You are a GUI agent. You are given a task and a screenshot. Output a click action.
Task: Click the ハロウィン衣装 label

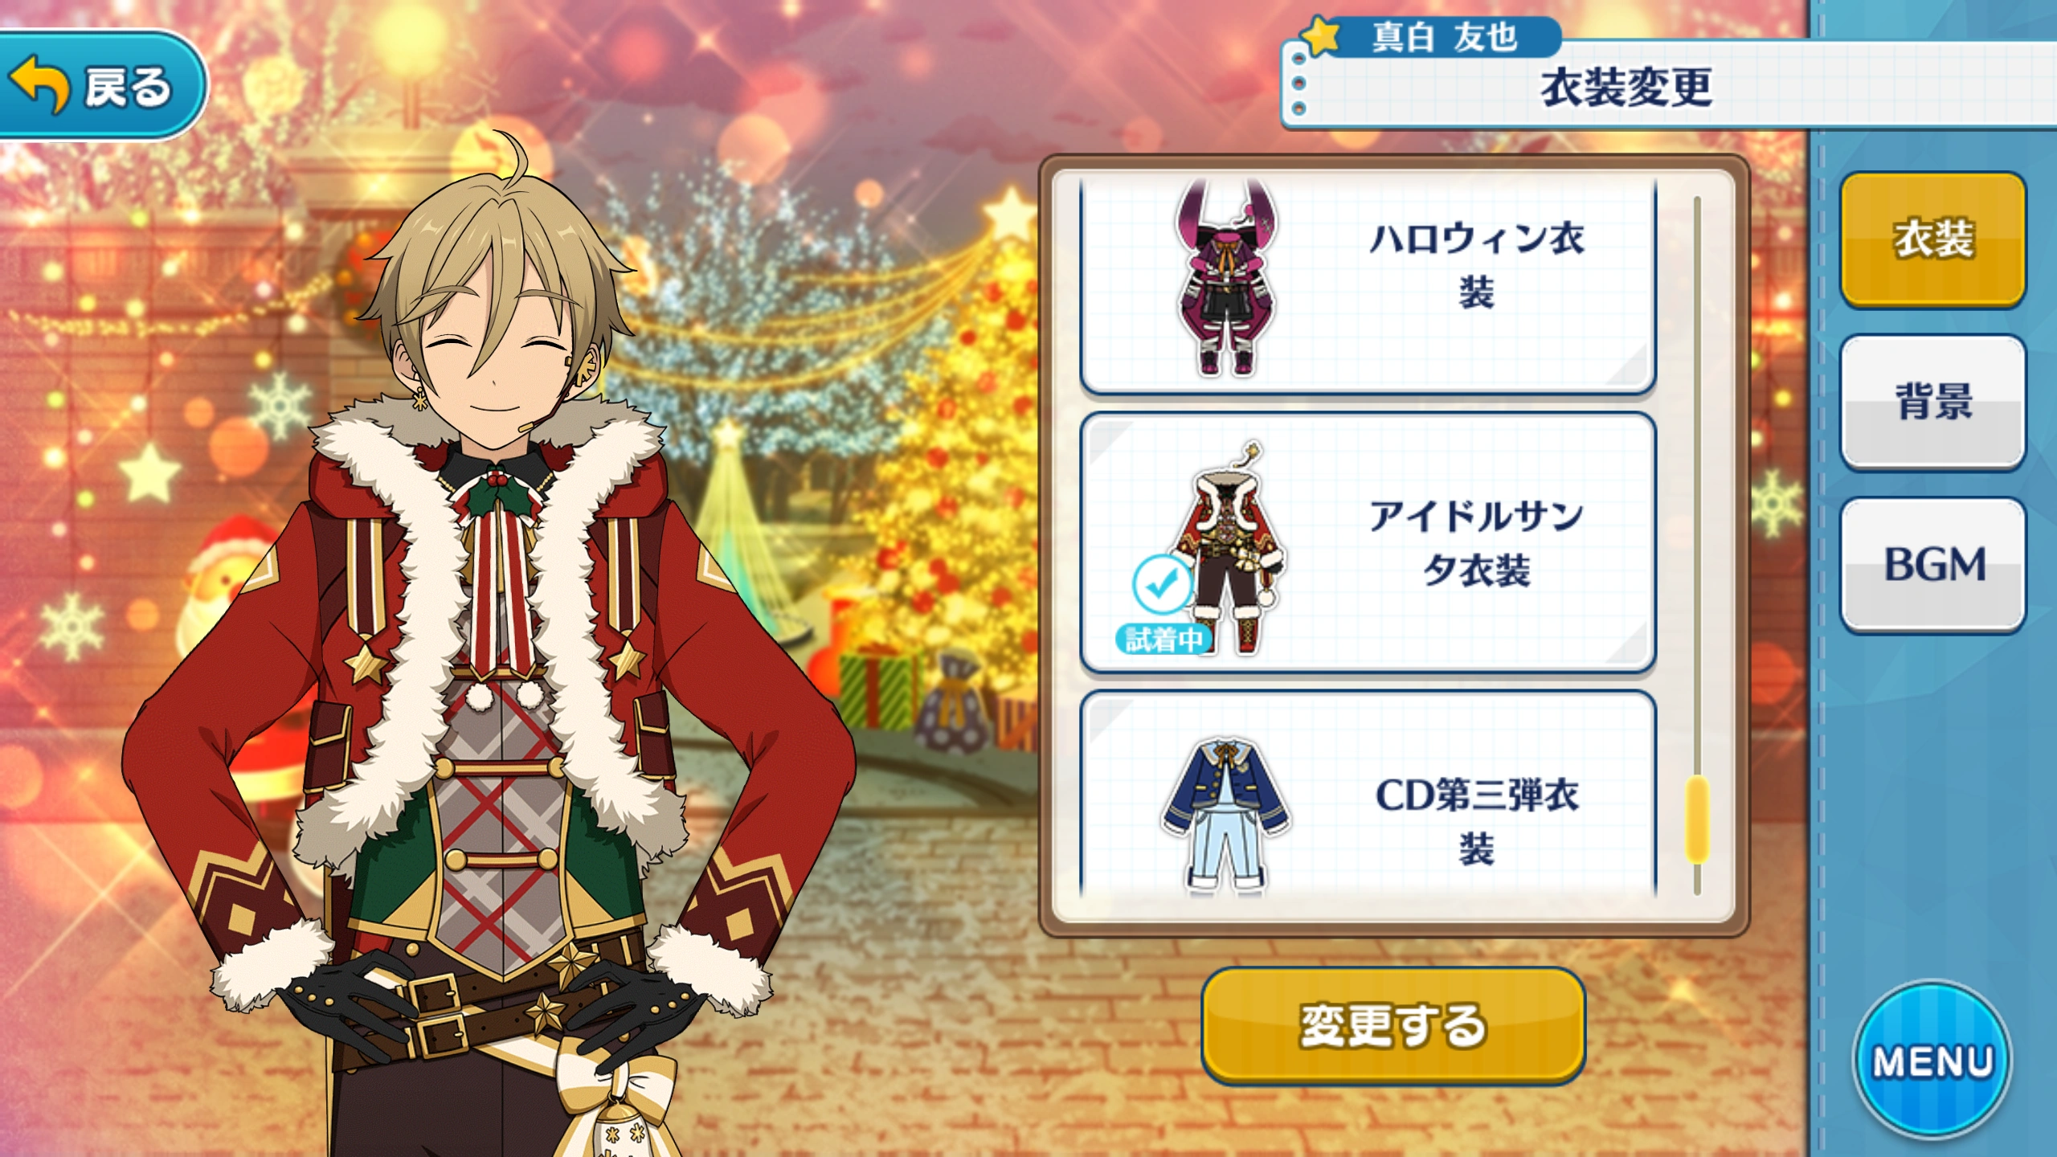tap(1477, 265)
